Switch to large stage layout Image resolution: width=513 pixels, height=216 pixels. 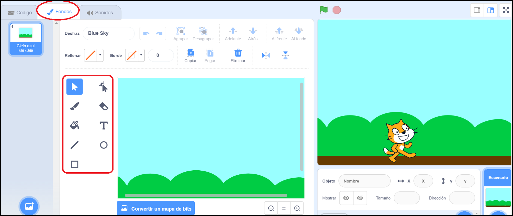pos(490,10)
